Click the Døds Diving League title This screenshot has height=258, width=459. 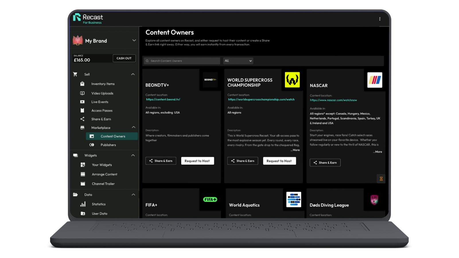[329, 205]
